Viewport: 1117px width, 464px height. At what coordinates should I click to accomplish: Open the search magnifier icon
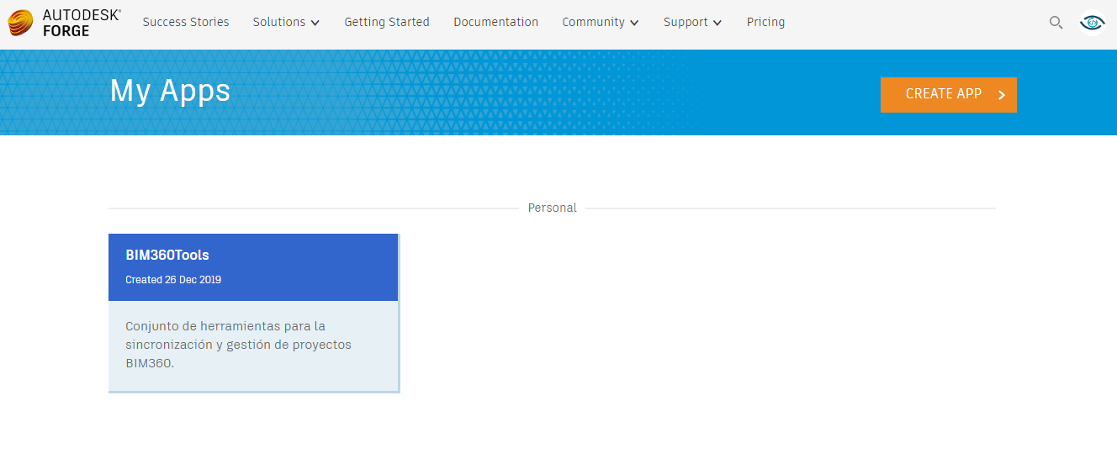click(x=1056, y=23)
